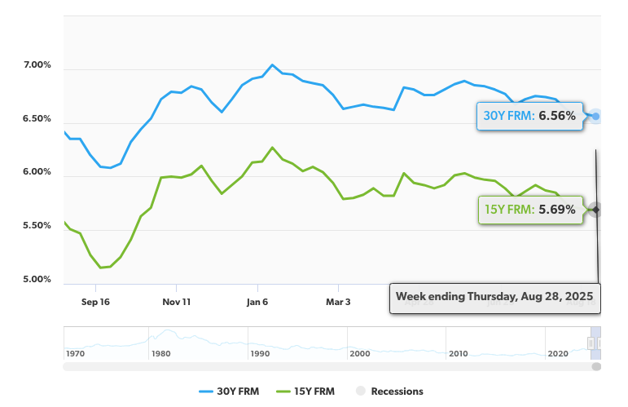Click the Sep 16 axis label
Viewport: 628px width, 407px height.
[x=95, y=302]
